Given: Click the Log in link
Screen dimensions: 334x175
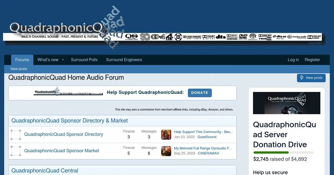Looking at the screenshot, I should tap(293, 60).
